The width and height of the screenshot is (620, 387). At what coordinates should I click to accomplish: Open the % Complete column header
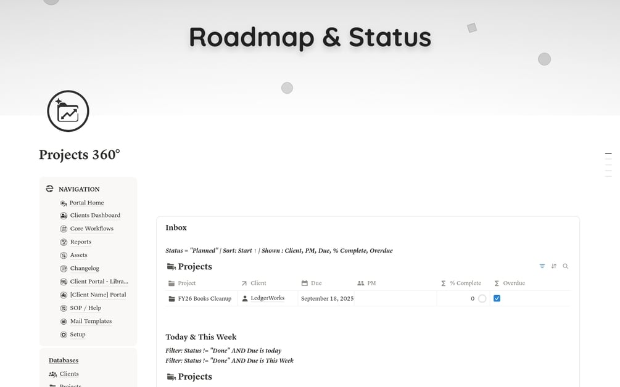[x=461, y=283]
